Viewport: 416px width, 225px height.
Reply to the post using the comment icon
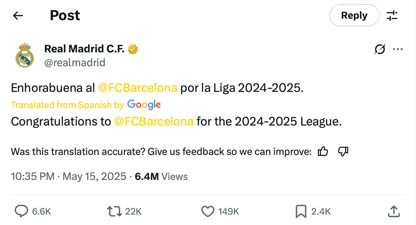[x=22, y=211]
